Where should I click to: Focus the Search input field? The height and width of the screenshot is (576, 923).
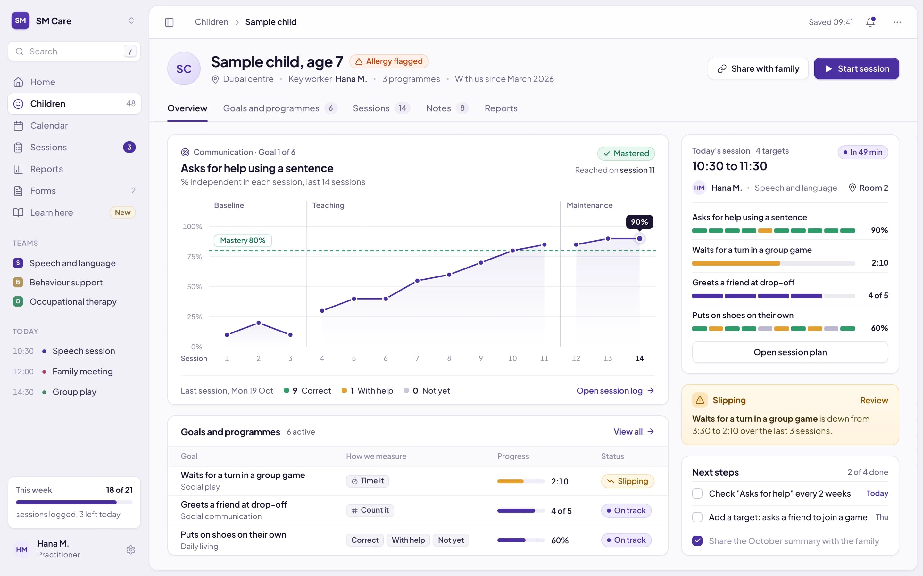(74, 51)
